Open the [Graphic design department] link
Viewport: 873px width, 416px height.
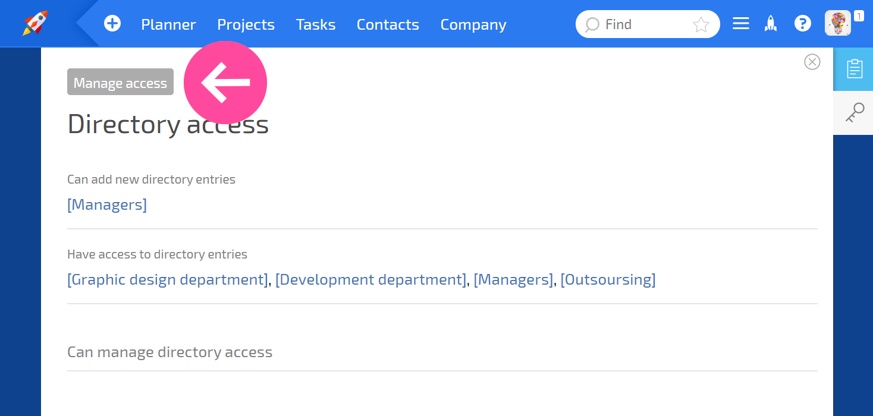[168, 279]
